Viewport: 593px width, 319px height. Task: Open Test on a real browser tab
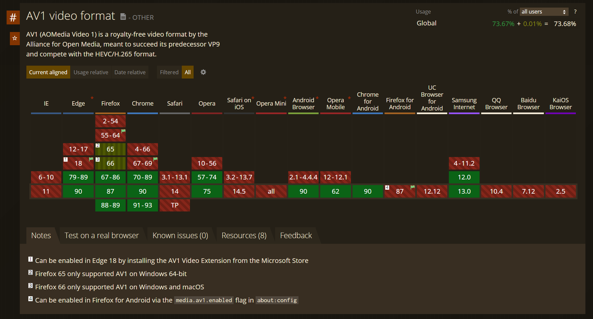(102, 236)
